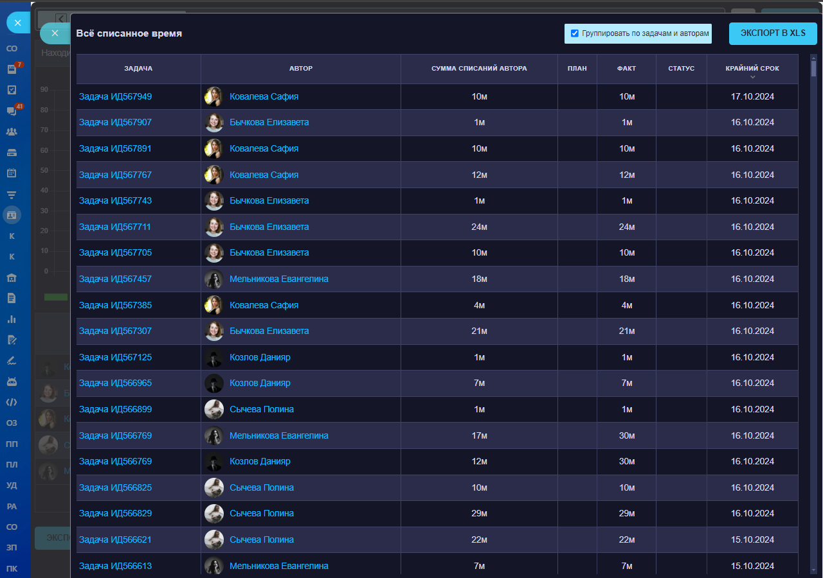
Task: Click date '17.10.2024' in ИД567949 row
Action: click(x=752, y=96)
